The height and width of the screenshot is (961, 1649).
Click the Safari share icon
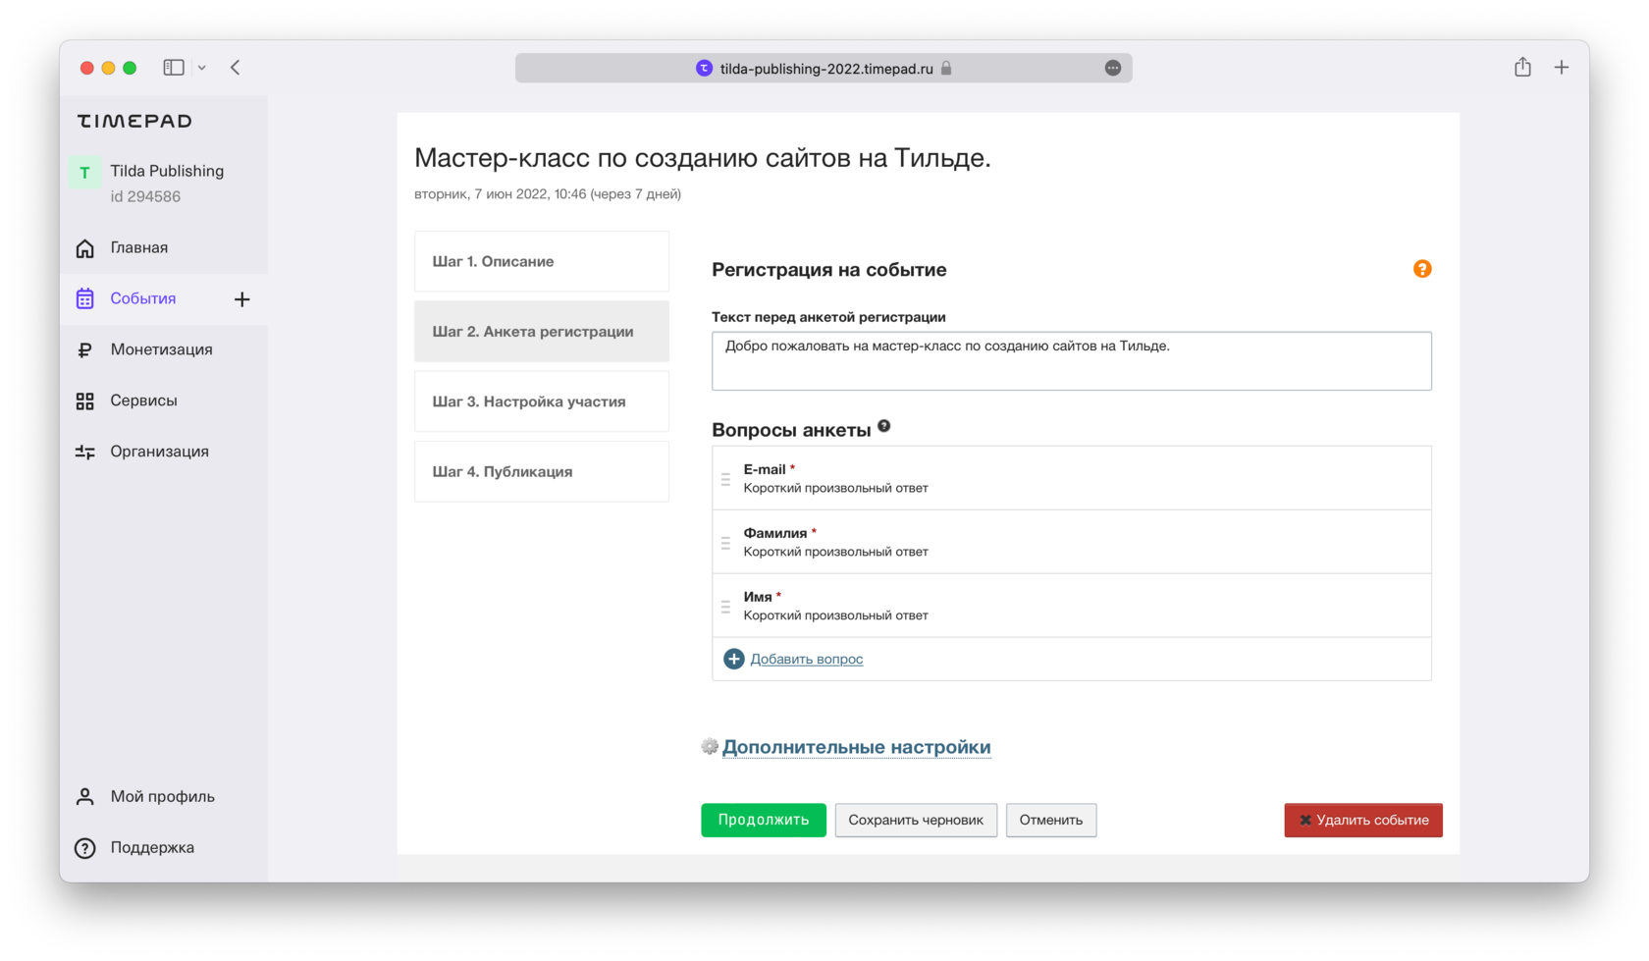point(1522,67)
